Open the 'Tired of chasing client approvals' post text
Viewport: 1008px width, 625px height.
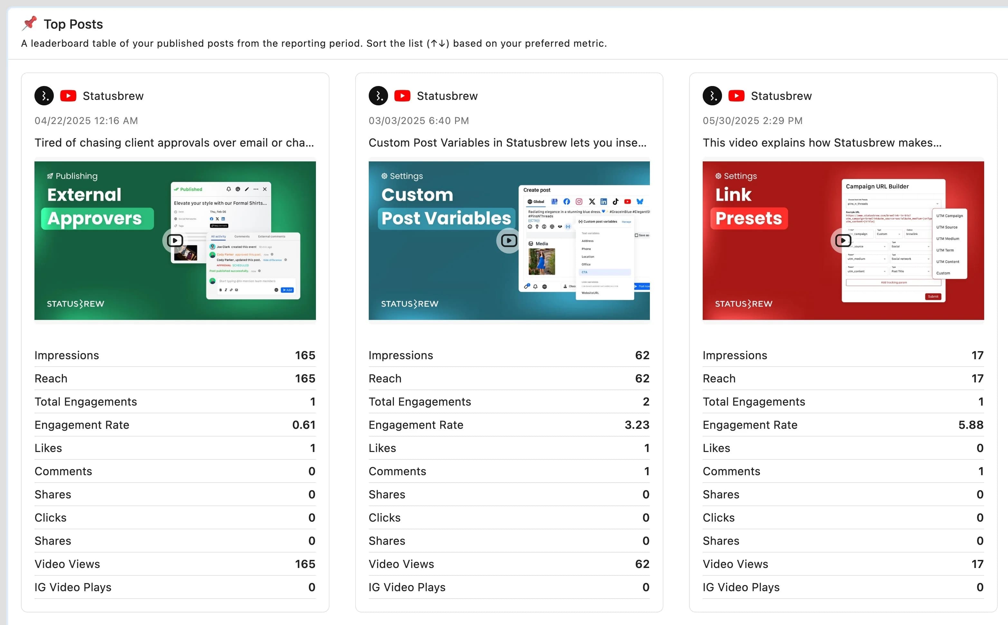click(174, 143)
